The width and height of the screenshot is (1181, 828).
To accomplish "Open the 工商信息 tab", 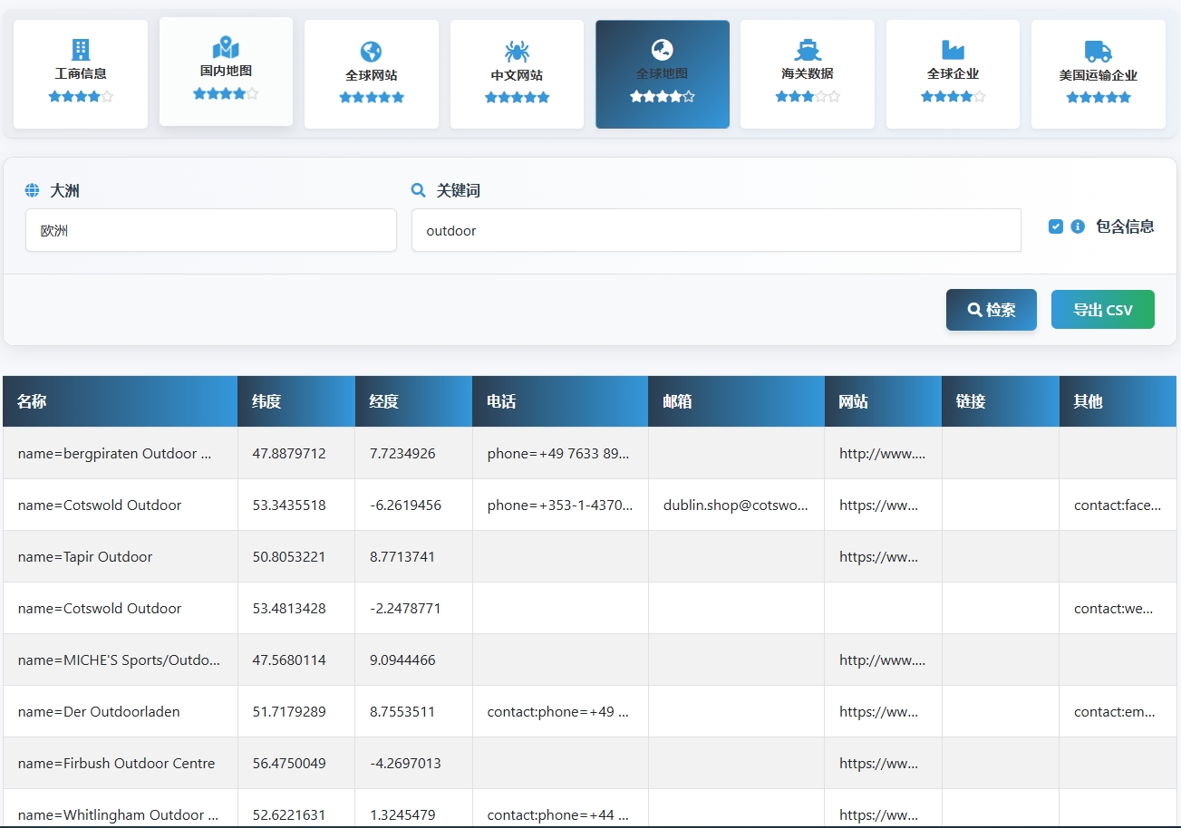I will tap(81, 74).
